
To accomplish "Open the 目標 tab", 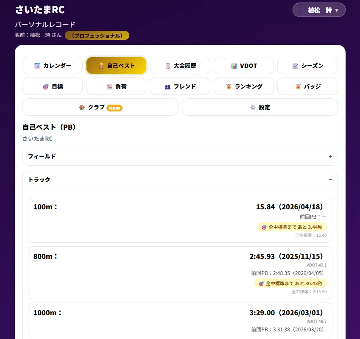I will [x=53, y=86].
